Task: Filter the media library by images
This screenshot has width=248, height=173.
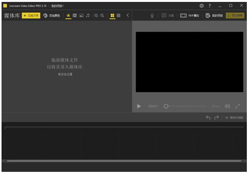Action: coord(81,16)
